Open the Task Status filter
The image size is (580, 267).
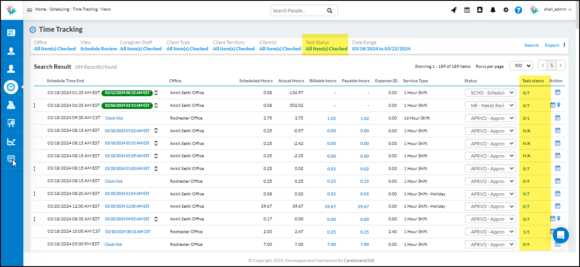click(x=327, y=49)
